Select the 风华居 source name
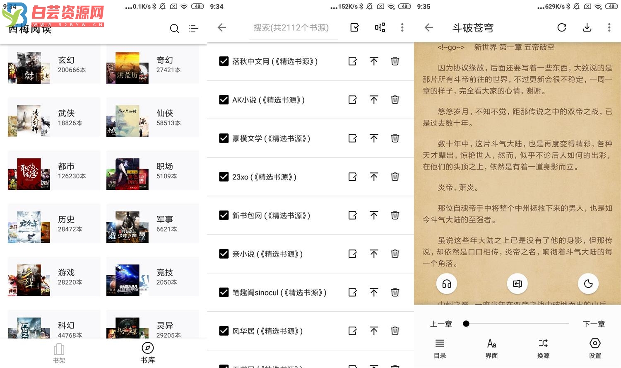Screen dimensions: 621x368 click(x=267, y=331)
